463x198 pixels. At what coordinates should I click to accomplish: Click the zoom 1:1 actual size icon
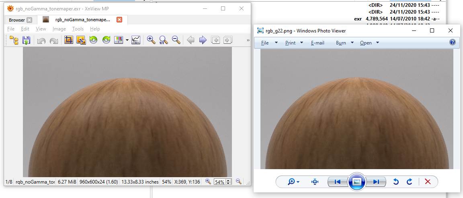pos(163,40)
